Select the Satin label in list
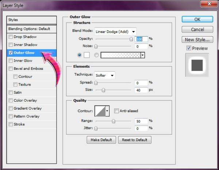 18,92
